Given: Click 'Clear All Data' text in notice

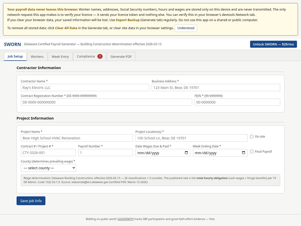Looking at the screenshot, I should click(x=66, y=28).
